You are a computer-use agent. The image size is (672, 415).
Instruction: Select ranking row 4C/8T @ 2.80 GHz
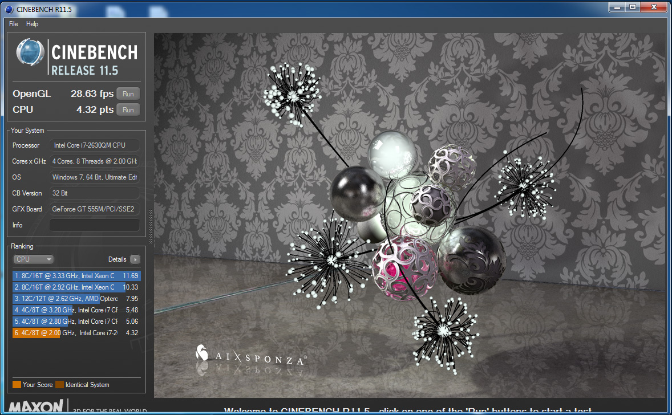(x=76, y=321)
